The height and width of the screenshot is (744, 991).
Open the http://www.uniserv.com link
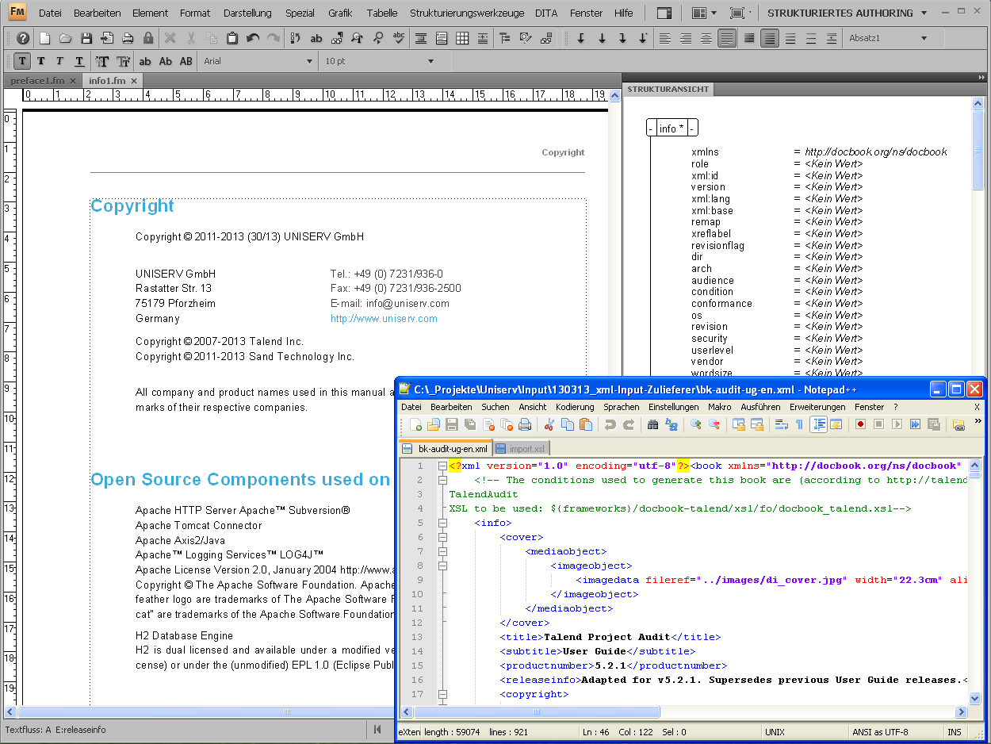[384, 319]
